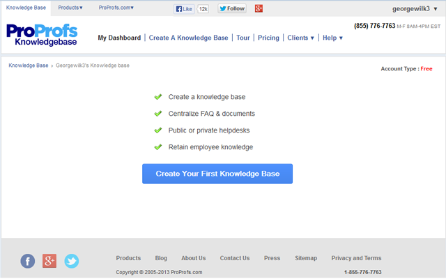Click the Facebook Like button
Screen dimensions: 446x279
coord(183,9)
